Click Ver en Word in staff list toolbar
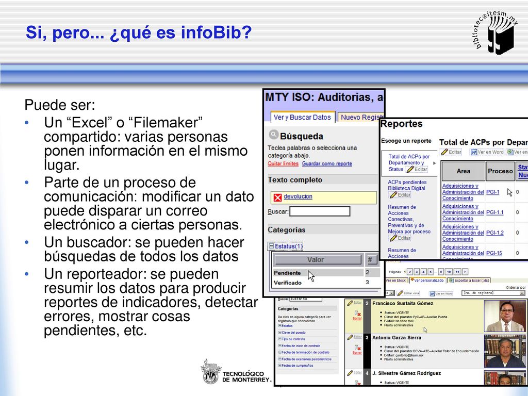Image resolution: width=528 pixels, height=396 pixels. point(440,293)
